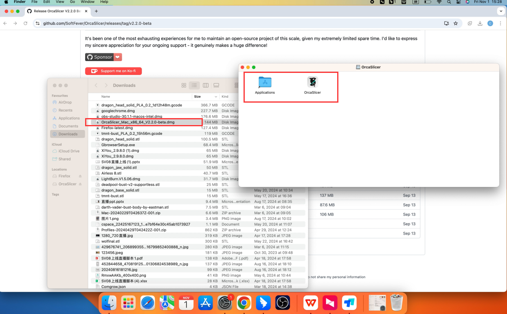
Task: Select Shared in the Finder sidebar
Action: [64, 159]
